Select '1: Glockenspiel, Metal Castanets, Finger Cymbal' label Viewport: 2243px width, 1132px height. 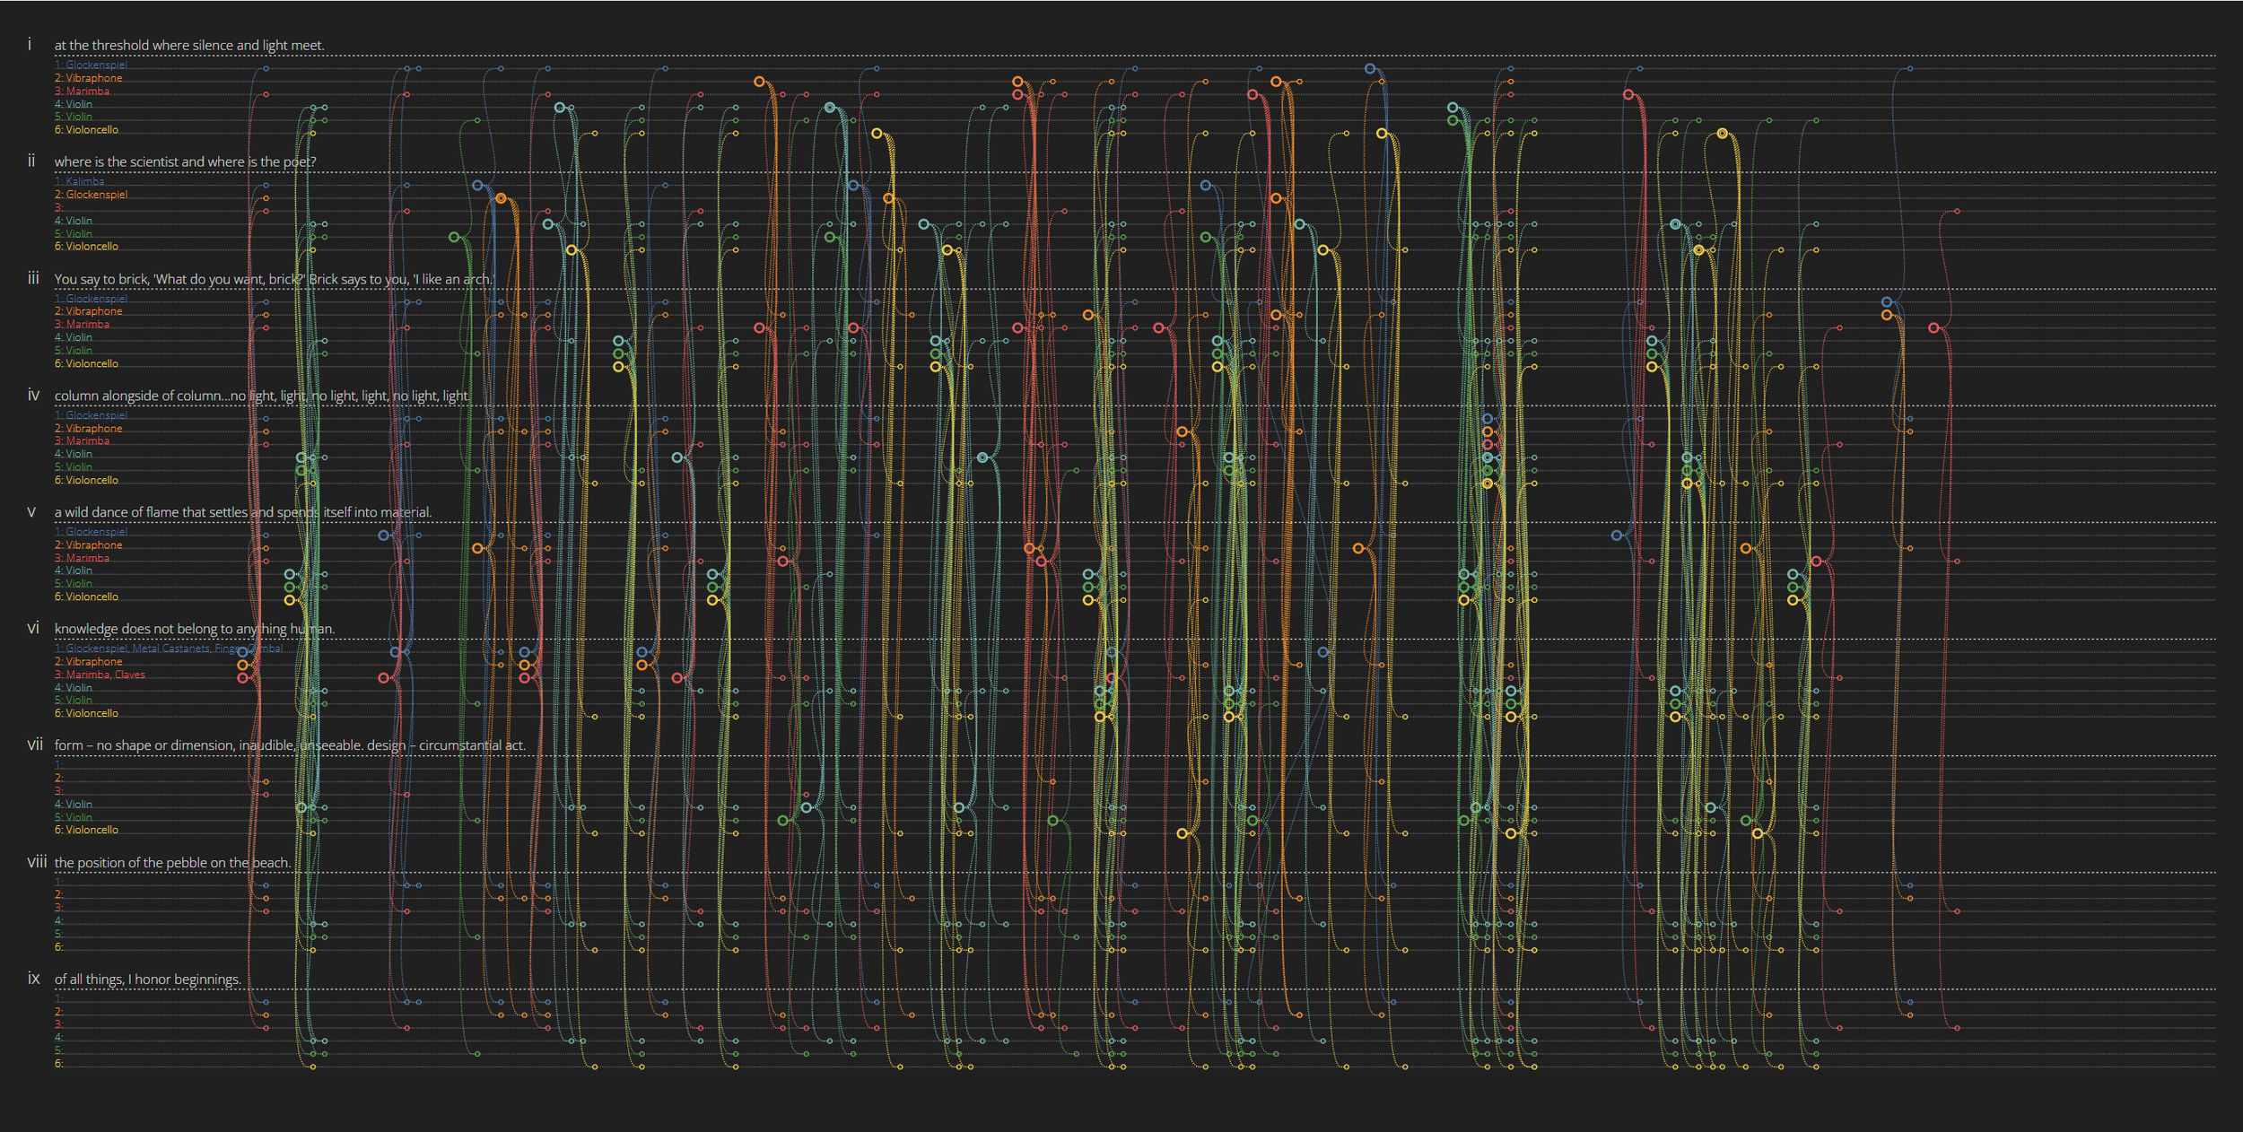[170, 649]
